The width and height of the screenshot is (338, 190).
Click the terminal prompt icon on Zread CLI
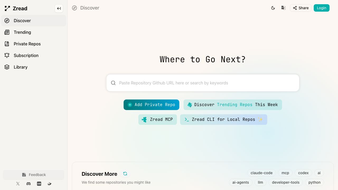[x=187, y=120]
